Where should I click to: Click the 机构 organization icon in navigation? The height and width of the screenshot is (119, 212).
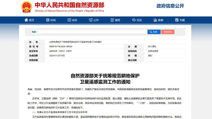coord(48,20)
